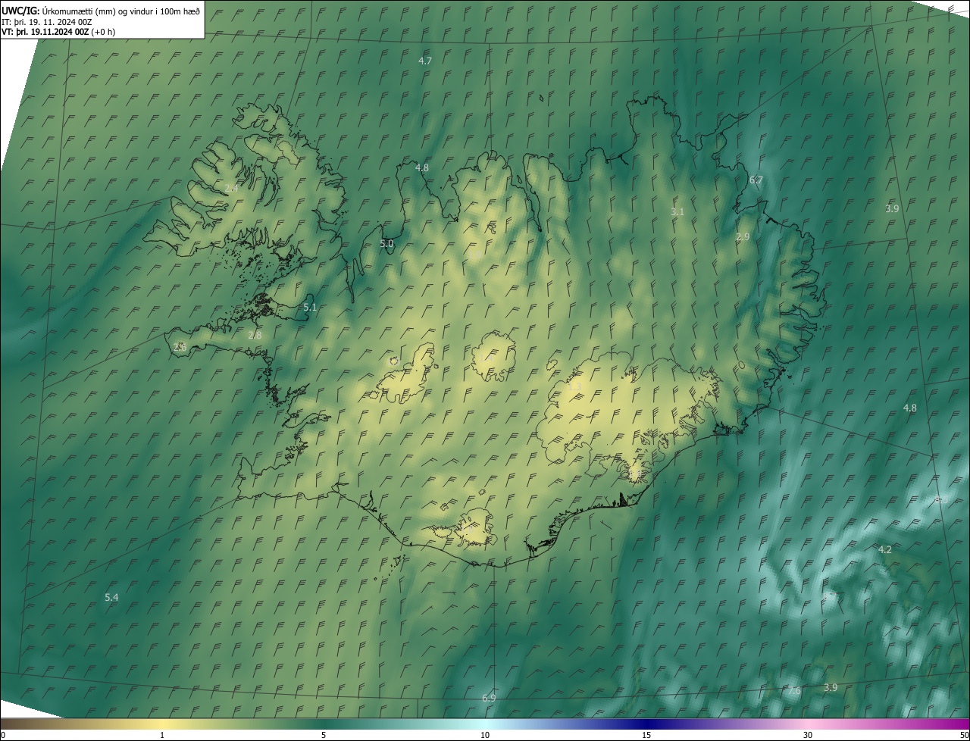The height and width of the screenshot is (741, 970).
Task: Click the color scale tick label 15
Action: pos(646,735)
